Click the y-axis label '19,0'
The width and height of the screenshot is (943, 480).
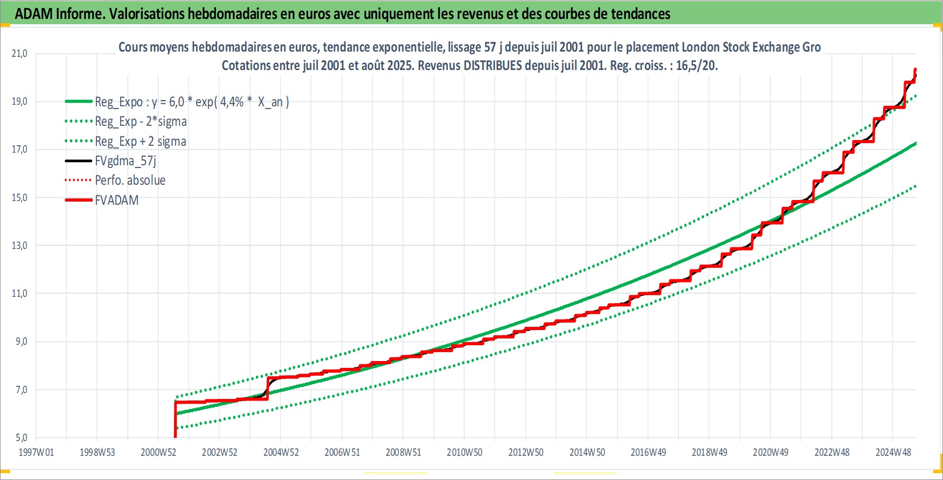tap(19, 101)
